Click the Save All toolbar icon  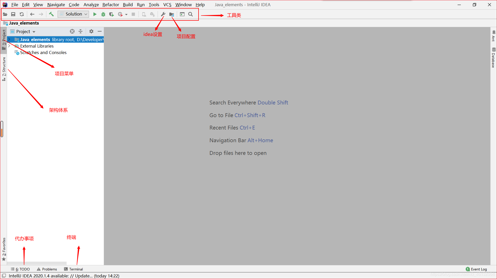pos(13,14)
